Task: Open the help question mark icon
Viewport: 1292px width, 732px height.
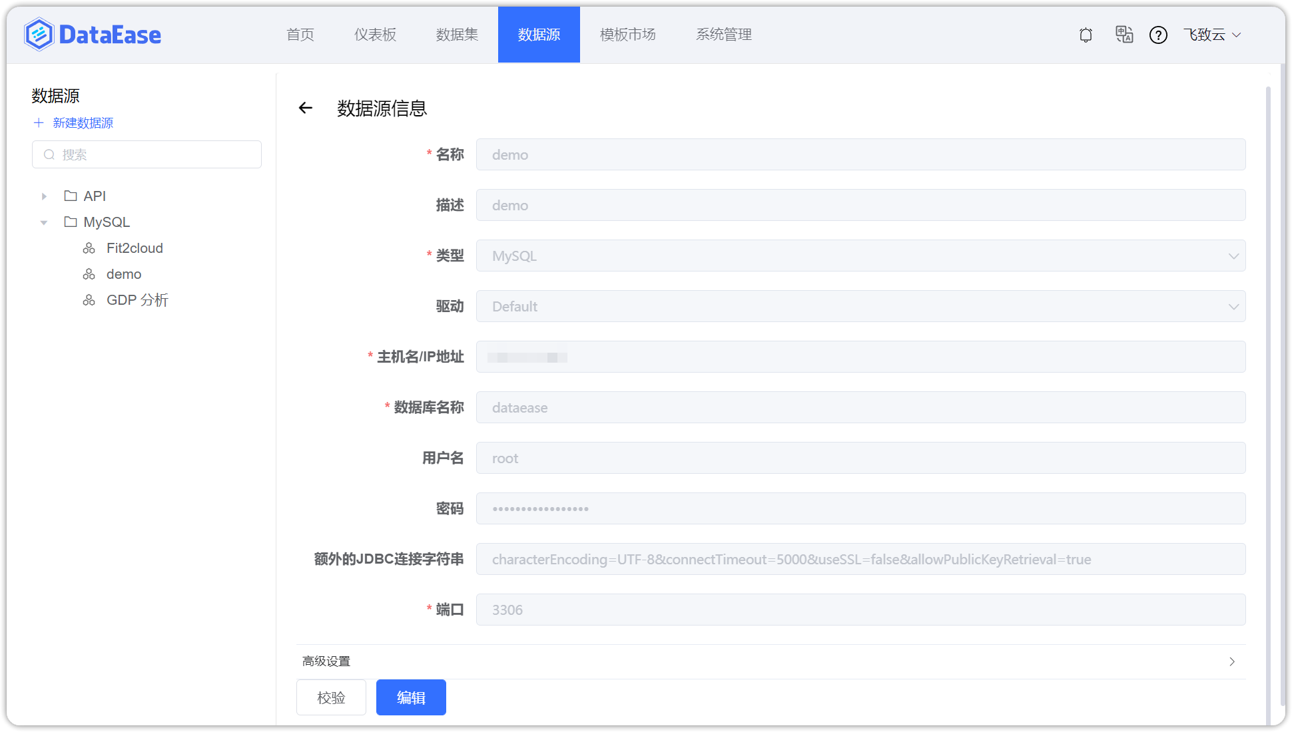Action: point(1158,35)
